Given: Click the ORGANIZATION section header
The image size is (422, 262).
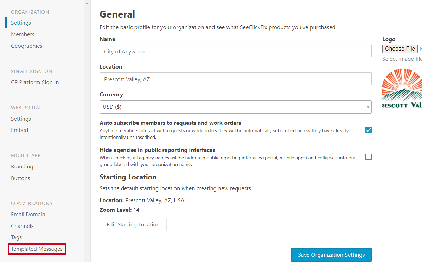Looking at the screenshot, I should click(30, 12).
